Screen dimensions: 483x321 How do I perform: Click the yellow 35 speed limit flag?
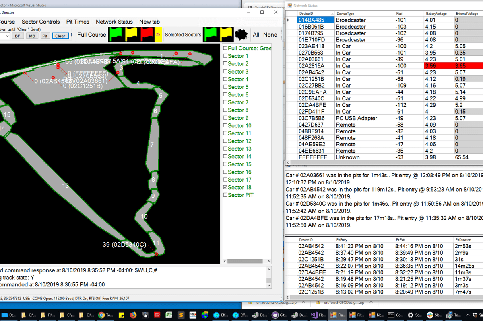pyautogui.click(x=158, y=35)
